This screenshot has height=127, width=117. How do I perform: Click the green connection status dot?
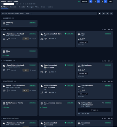coord(79,2)
